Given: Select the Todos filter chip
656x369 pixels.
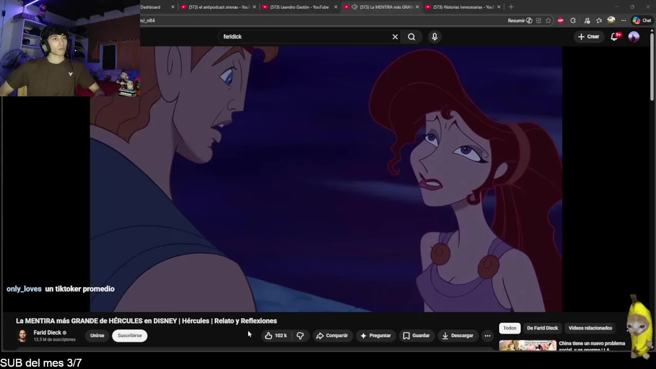Looking at the screenshot, I should pos(509,328).
